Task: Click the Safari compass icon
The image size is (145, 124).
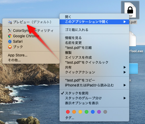Action: point(10,41)
